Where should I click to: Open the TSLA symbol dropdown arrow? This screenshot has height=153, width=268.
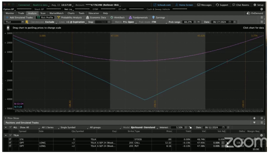[23, 22]
